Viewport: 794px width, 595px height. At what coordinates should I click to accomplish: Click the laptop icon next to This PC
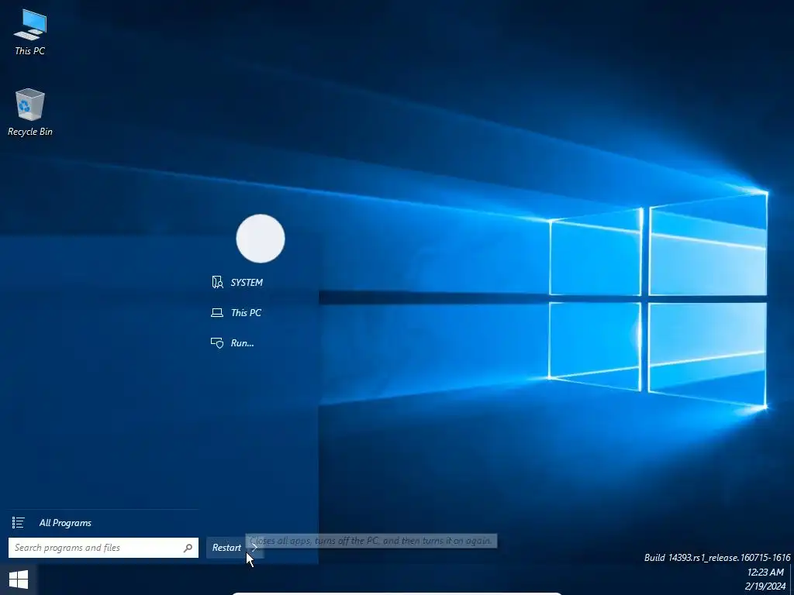(217, 313)
